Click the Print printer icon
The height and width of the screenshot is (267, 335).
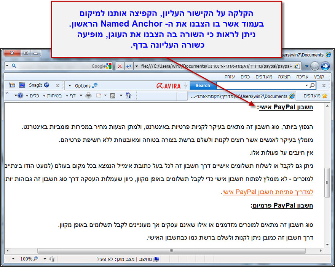(x=88, y=95)
